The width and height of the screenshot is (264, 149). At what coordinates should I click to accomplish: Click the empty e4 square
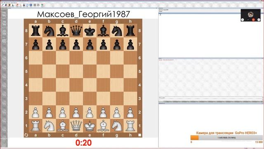pos(90,85)
